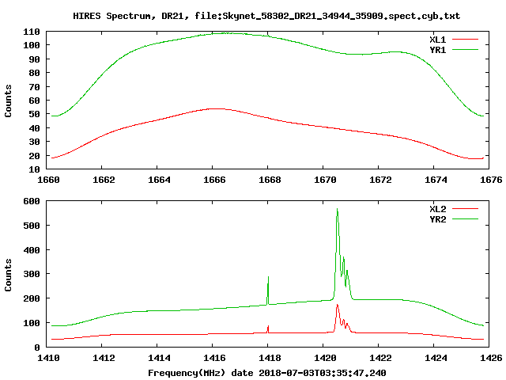Click the 0 y-axis tick on lower plot
Image resolution: width=506 pixels, height=380 pixels.
click(37, 348)
